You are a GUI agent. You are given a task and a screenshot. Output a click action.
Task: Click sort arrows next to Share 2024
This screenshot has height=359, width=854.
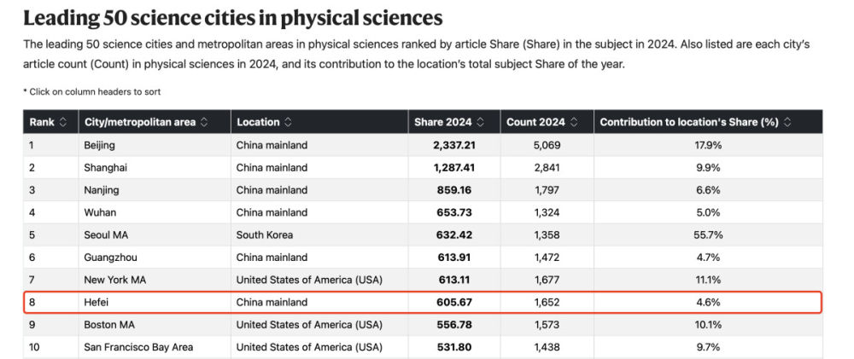[481, 123]
